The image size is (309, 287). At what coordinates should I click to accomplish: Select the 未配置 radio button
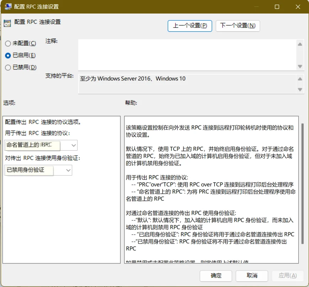tap(7, 43)
